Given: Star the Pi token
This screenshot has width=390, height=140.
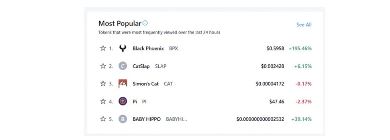Looking at the screenshot, I should (x=103, y=101).
